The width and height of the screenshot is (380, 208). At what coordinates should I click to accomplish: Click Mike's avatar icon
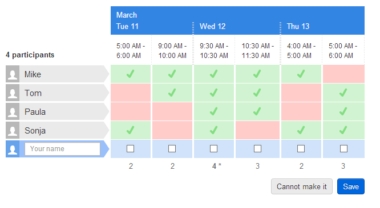(x=13, y=74)
